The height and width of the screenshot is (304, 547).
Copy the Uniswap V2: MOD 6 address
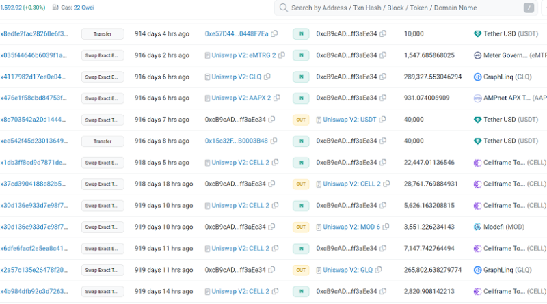pyautogui.click(x=386, y=227)
